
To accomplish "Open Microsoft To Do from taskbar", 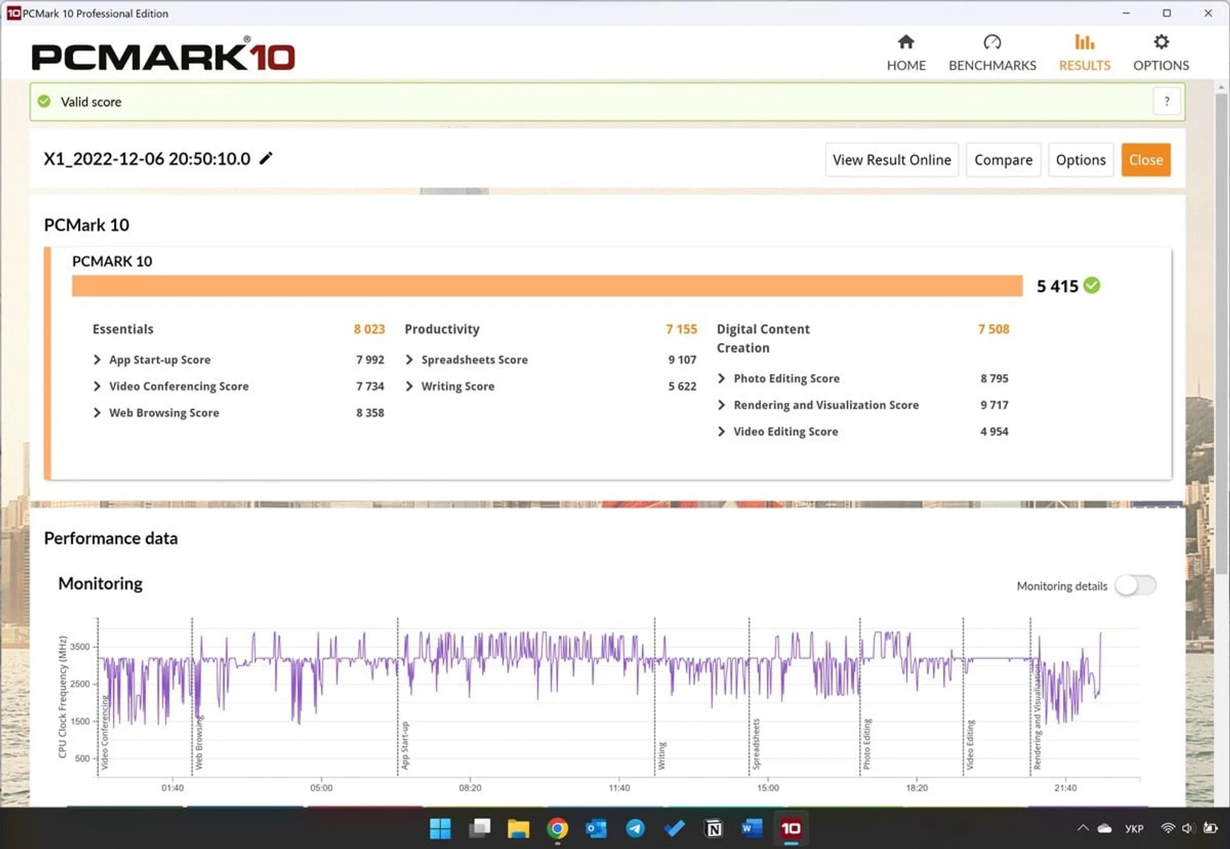I will coord(674,829).
